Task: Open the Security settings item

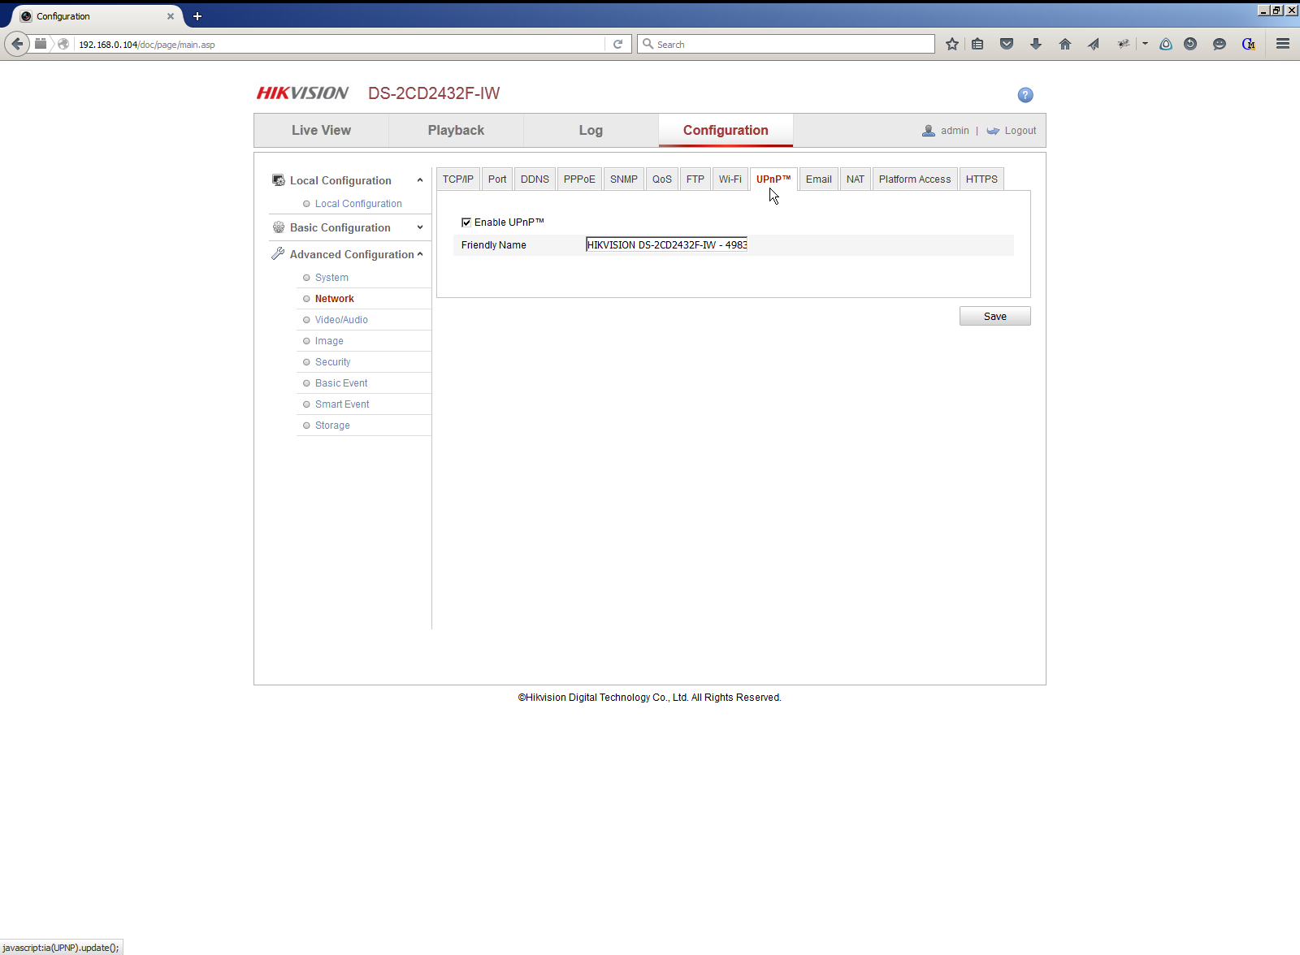Action: click(x=333, y=362)
